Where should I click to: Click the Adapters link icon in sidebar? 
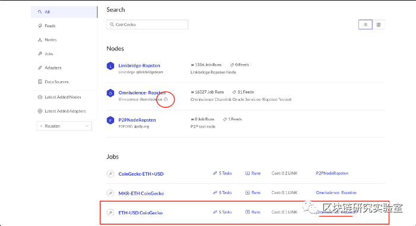click(x=40, y=68)
